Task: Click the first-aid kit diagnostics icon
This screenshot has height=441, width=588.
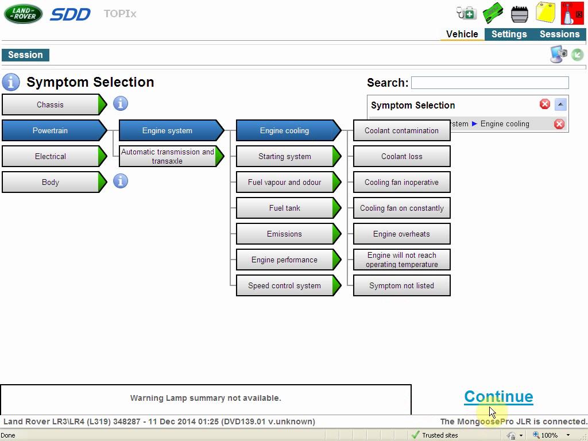Action: pos(466,13)
